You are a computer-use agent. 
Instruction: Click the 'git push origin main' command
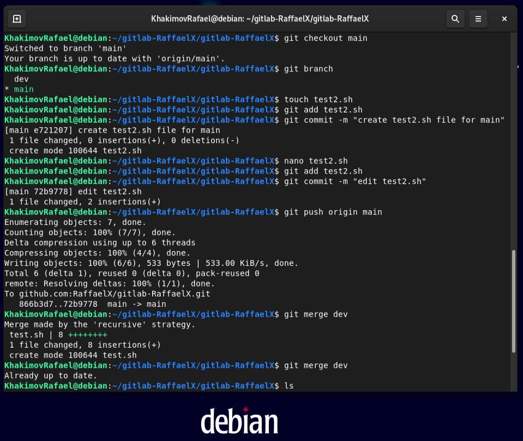coord(333,212)
